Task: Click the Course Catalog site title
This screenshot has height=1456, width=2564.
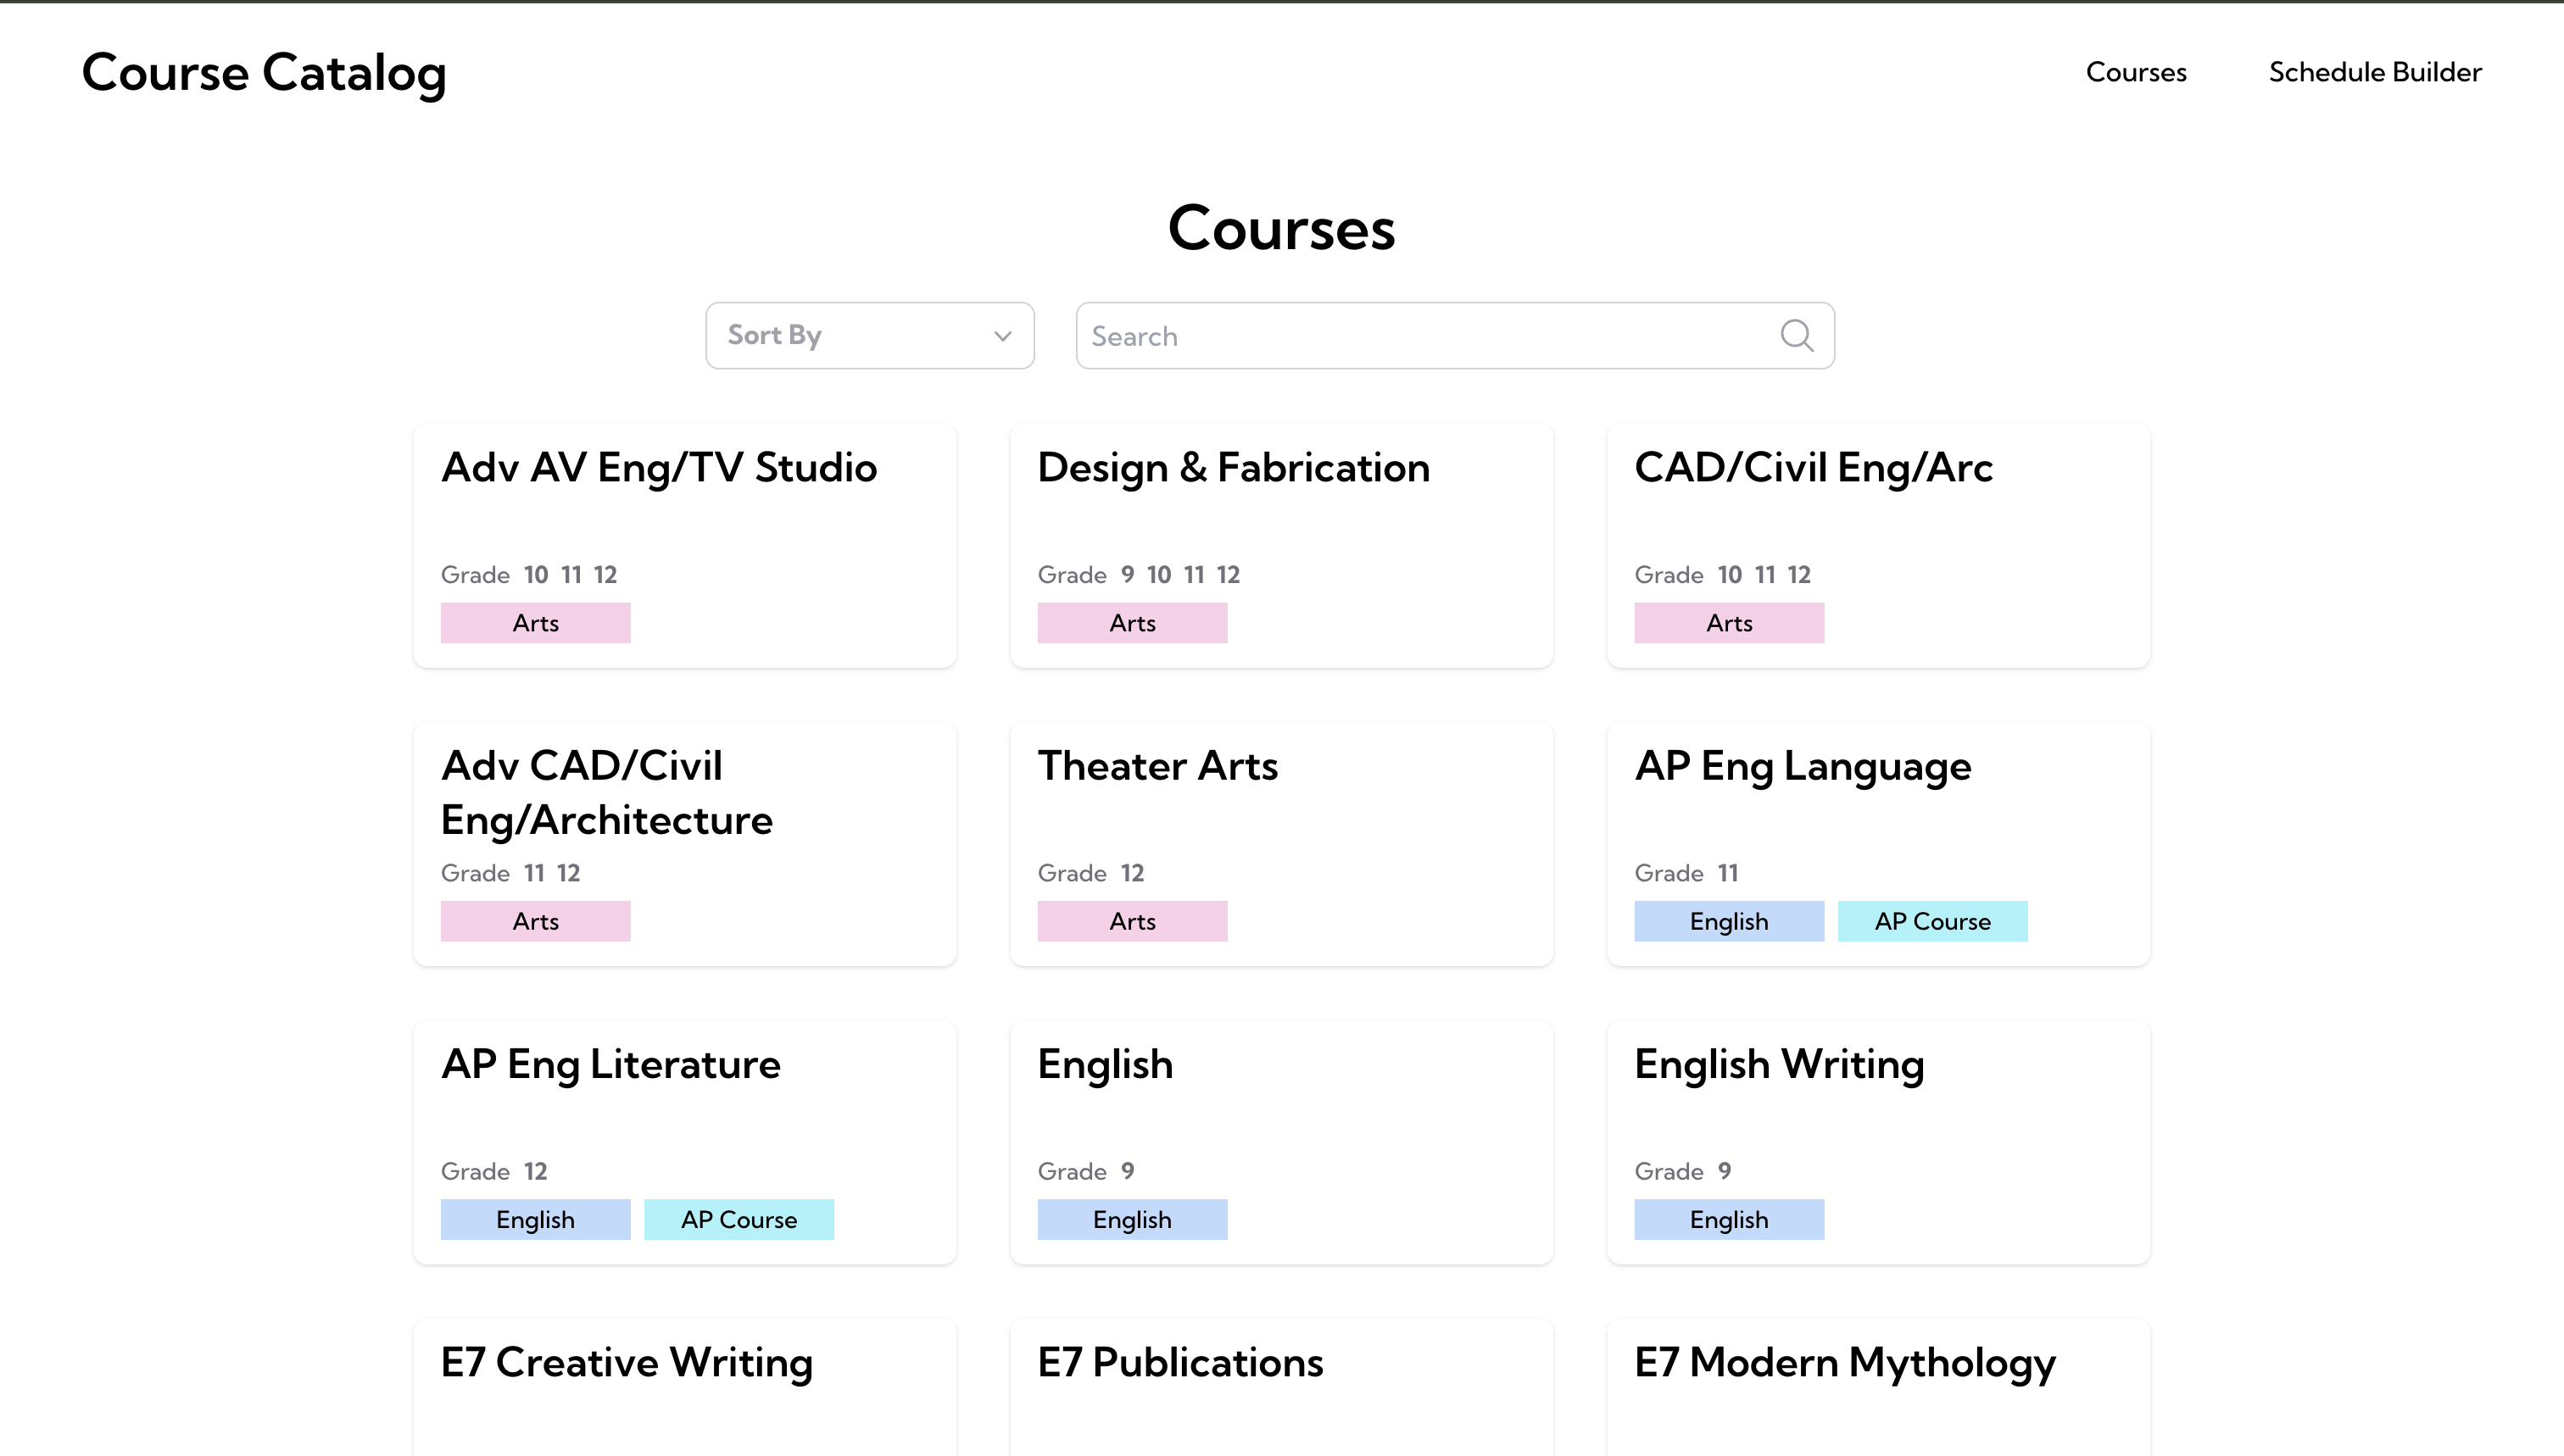Action: [x=264, y=71]
